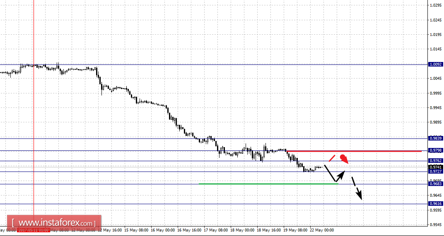Click the 1.0245 axis price value
The height and width of the screenshot is (236, 444).
pos(436,20)
